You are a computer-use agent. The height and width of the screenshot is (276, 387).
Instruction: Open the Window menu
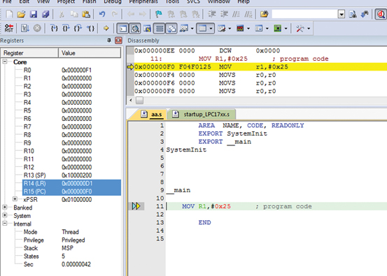tap(218, 1)
